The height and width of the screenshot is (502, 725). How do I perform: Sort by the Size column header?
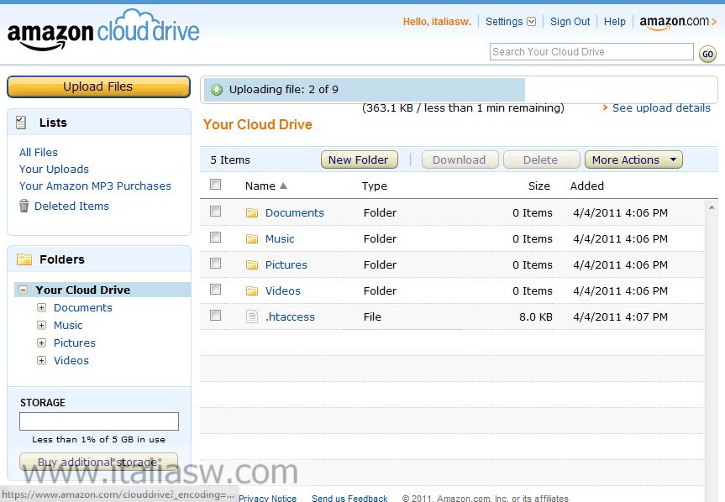[539, 186]
